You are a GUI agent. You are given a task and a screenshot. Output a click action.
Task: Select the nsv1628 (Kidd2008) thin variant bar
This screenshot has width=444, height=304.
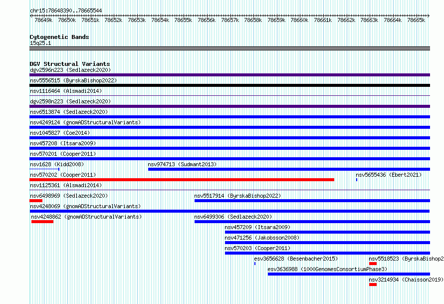pyautogui.click(x=44, y=169)
